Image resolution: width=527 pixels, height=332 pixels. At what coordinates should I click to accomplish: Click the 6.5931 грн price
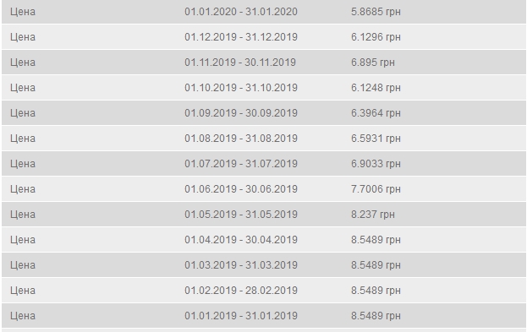[376, 139]
